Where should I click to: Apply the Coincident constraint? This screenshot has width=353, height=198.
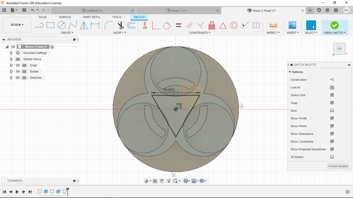156,25
